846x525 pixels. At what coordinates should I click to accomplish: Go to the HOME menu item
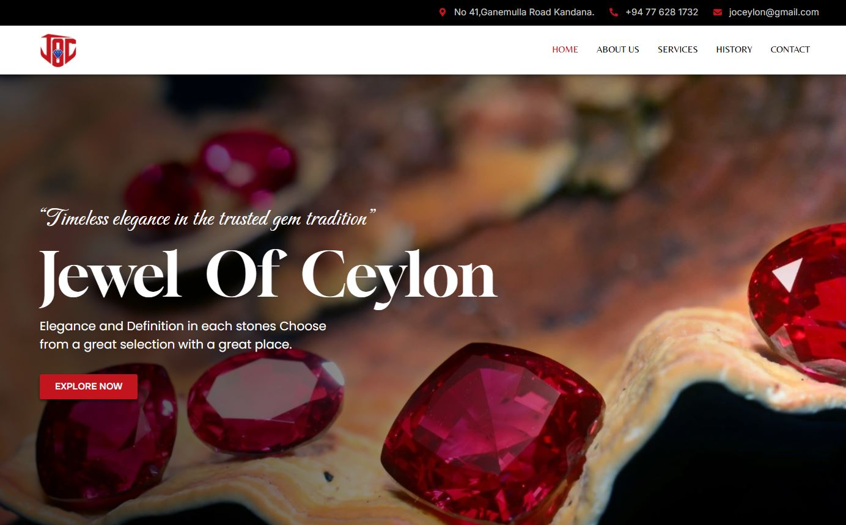tap(565, 49)
